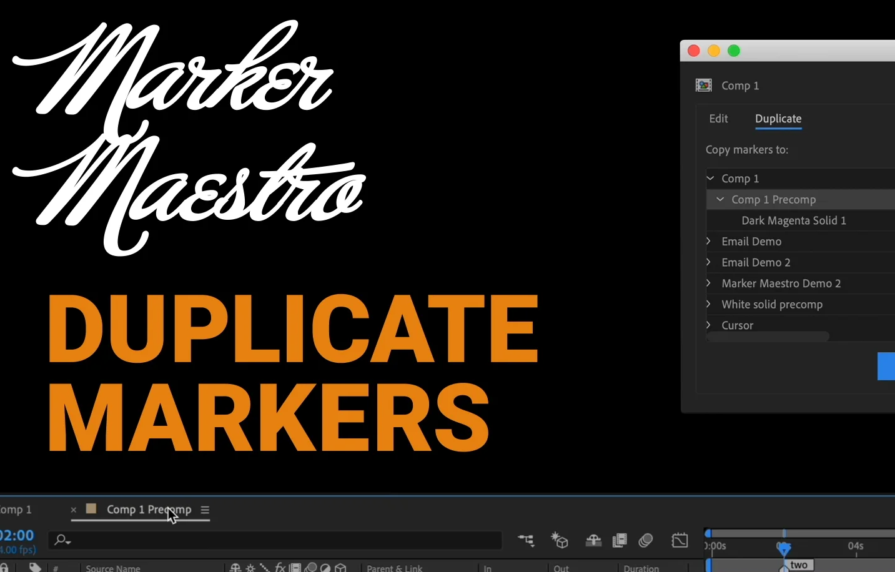Expand the Email Demo tree item
The width and height of the screenshot is (895, 572).
point(709,241)
